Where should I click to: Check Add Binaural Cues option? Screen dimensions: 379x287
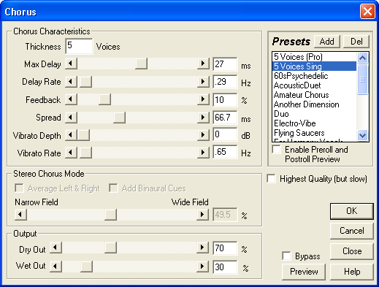tap(113, 188)
